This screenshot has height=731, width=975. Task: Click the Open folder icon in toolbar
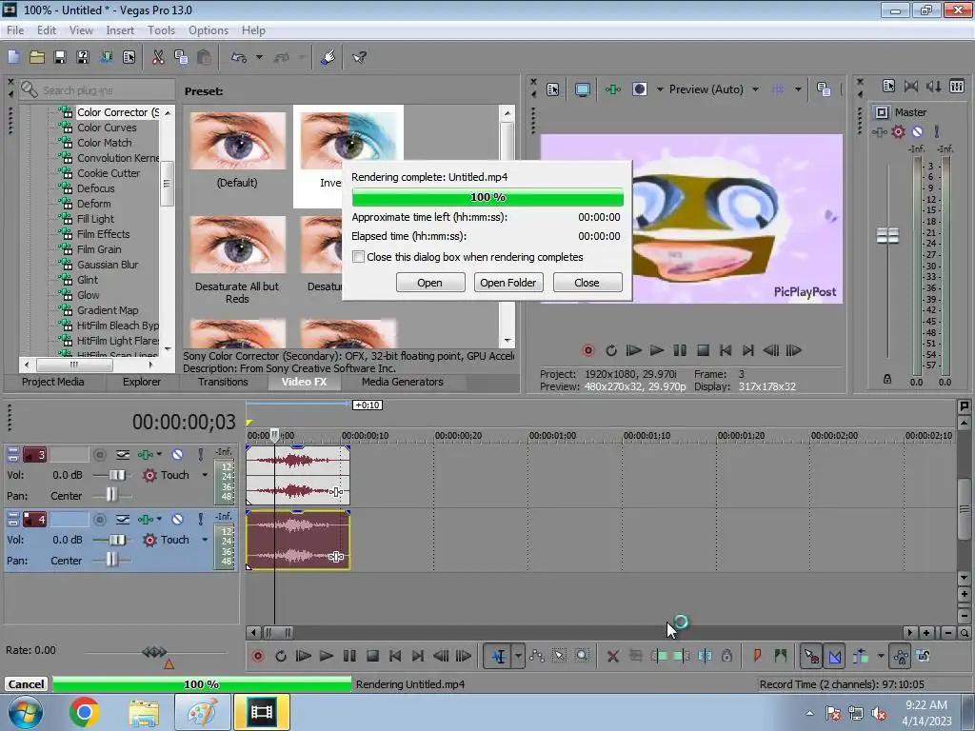(x=37, y=57)
